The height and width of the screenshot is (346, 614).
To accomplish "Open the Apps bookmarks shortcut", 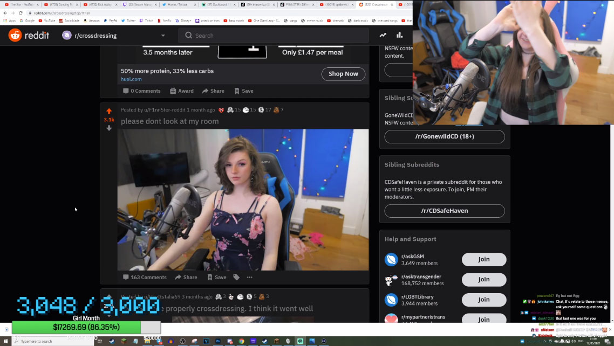I will (x=10, y=20).
